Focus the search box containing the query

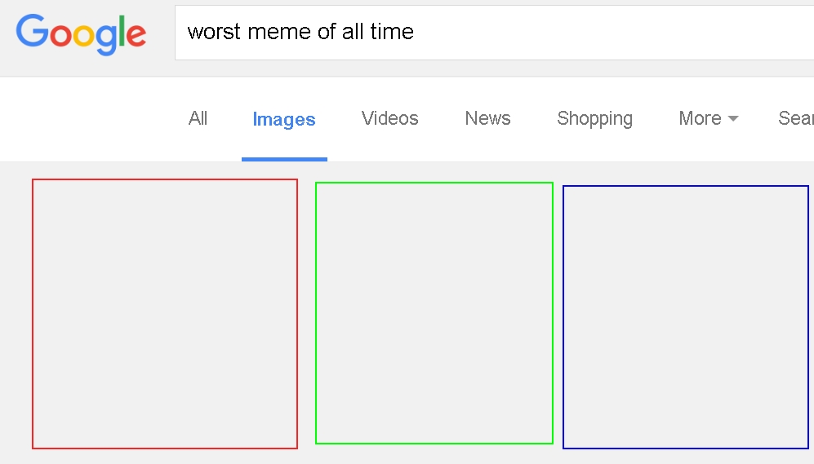(x=494, y=33)
